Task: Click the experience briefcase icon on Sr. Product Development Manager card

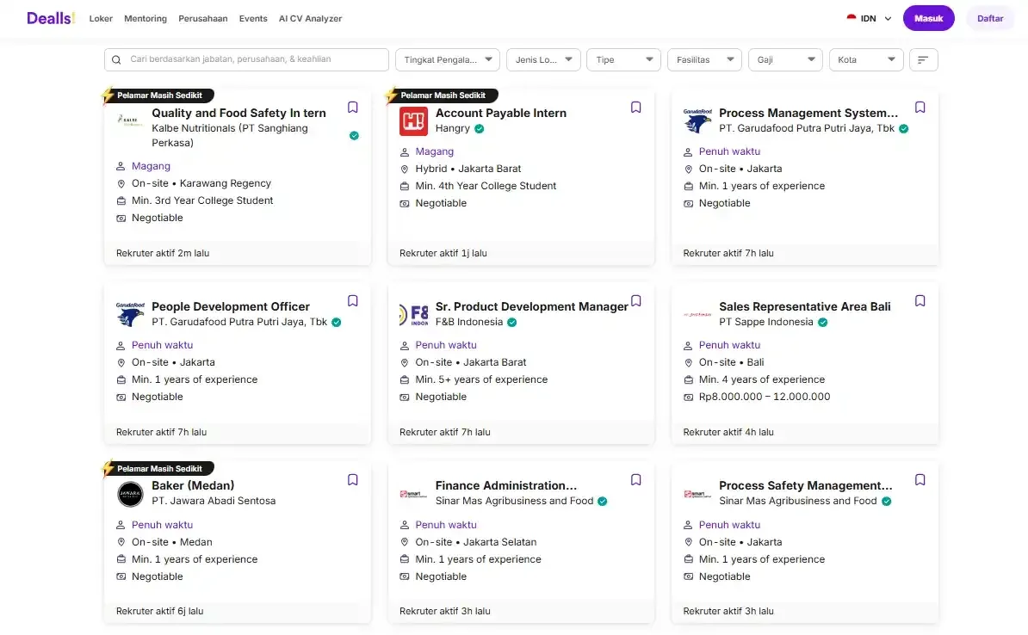Action: pos(405,380)
